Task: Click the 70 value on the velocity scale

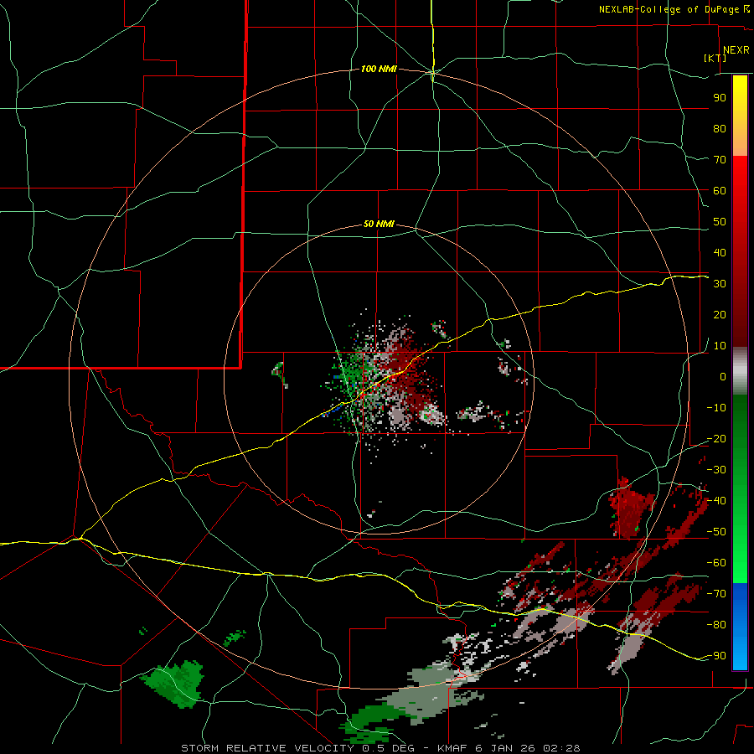Action: click(720, 160)
